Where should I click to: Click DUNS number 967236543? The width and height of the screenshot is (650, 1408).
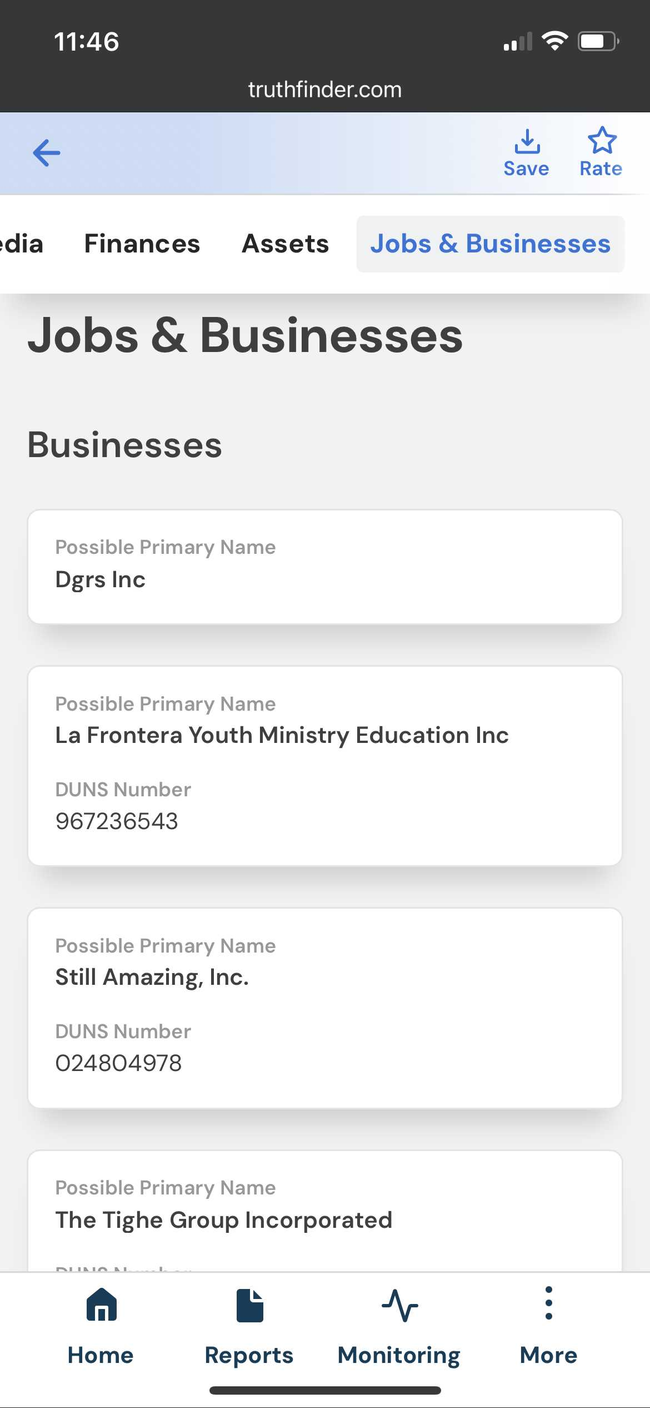click(x=117, y=821)
